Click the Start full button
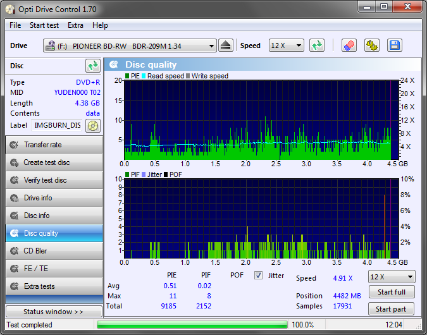 (x=392, y=292)
